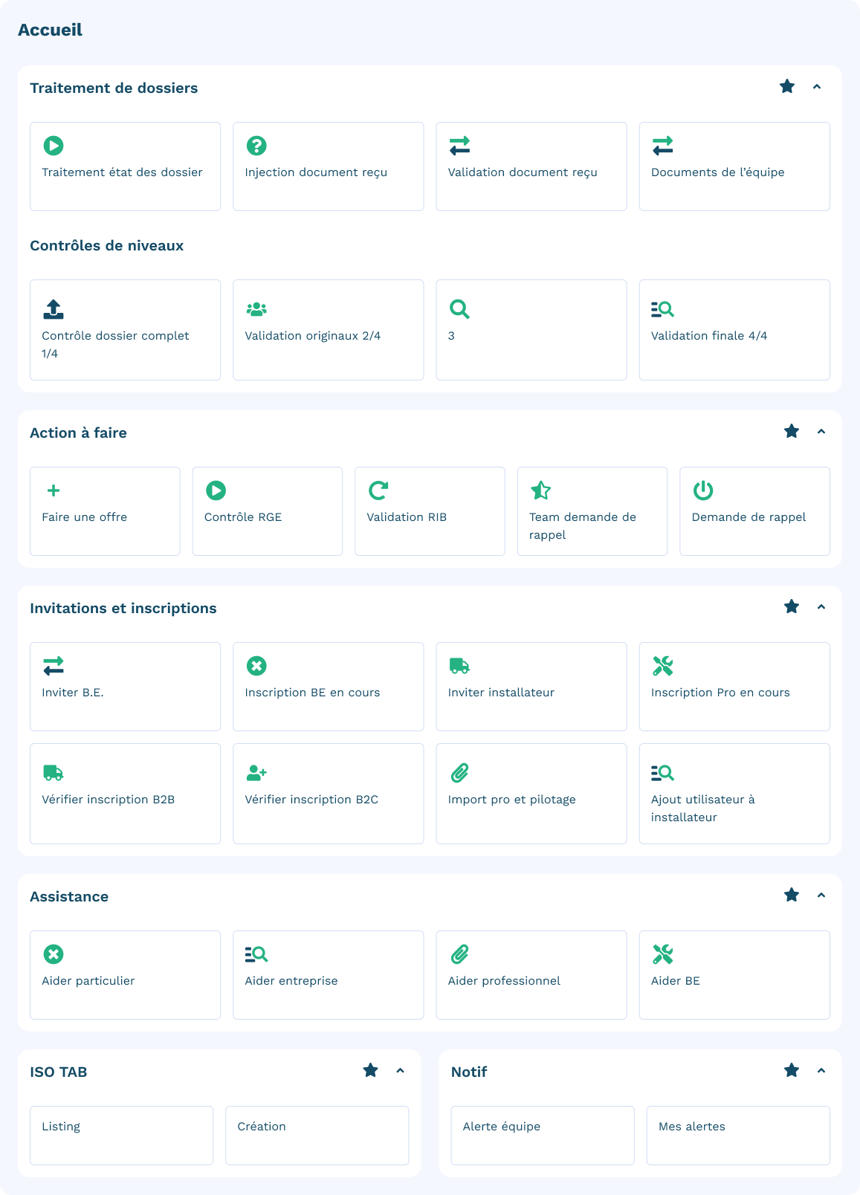The width and height of the screenshot is (860, 1195).
Task: Click the group icon on Validation originaux 2/4
Action: tap(256, 309)
